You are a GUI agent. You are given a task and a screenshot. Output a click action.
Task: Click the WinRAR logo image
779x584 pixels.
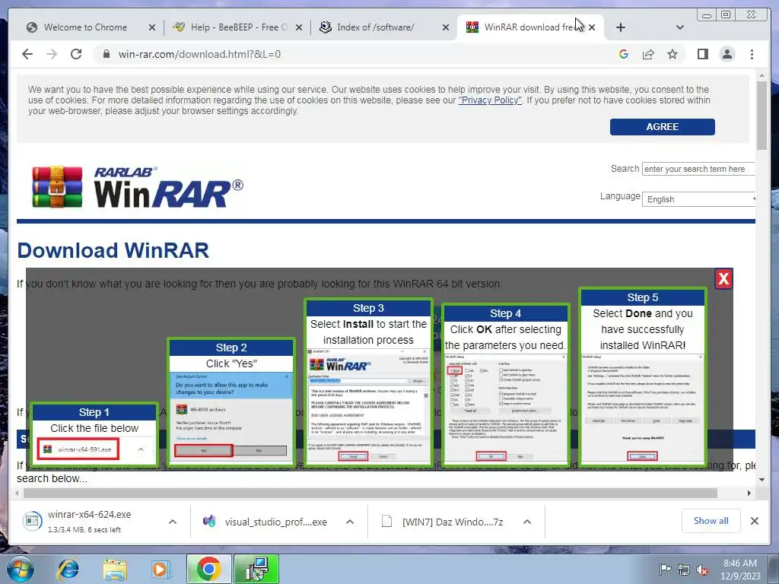(138, 187)
